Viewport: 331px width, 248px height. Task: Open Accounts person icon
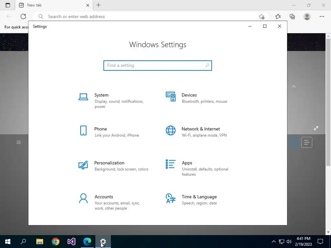tap(83, 199)
